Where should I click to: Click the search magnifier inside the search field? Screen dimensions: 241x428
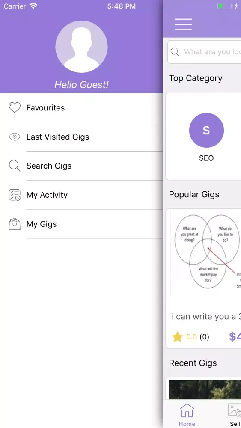(175, 52)
